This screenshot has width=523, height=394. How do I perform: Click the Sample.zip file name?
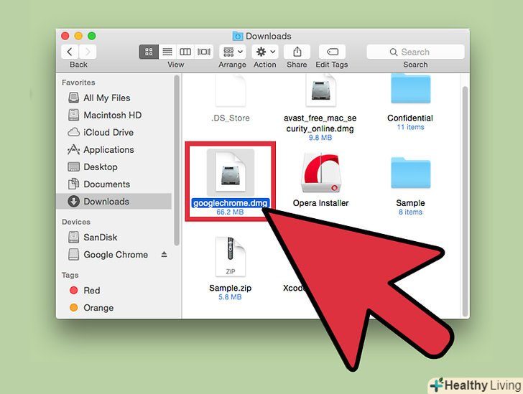(230, 288)
